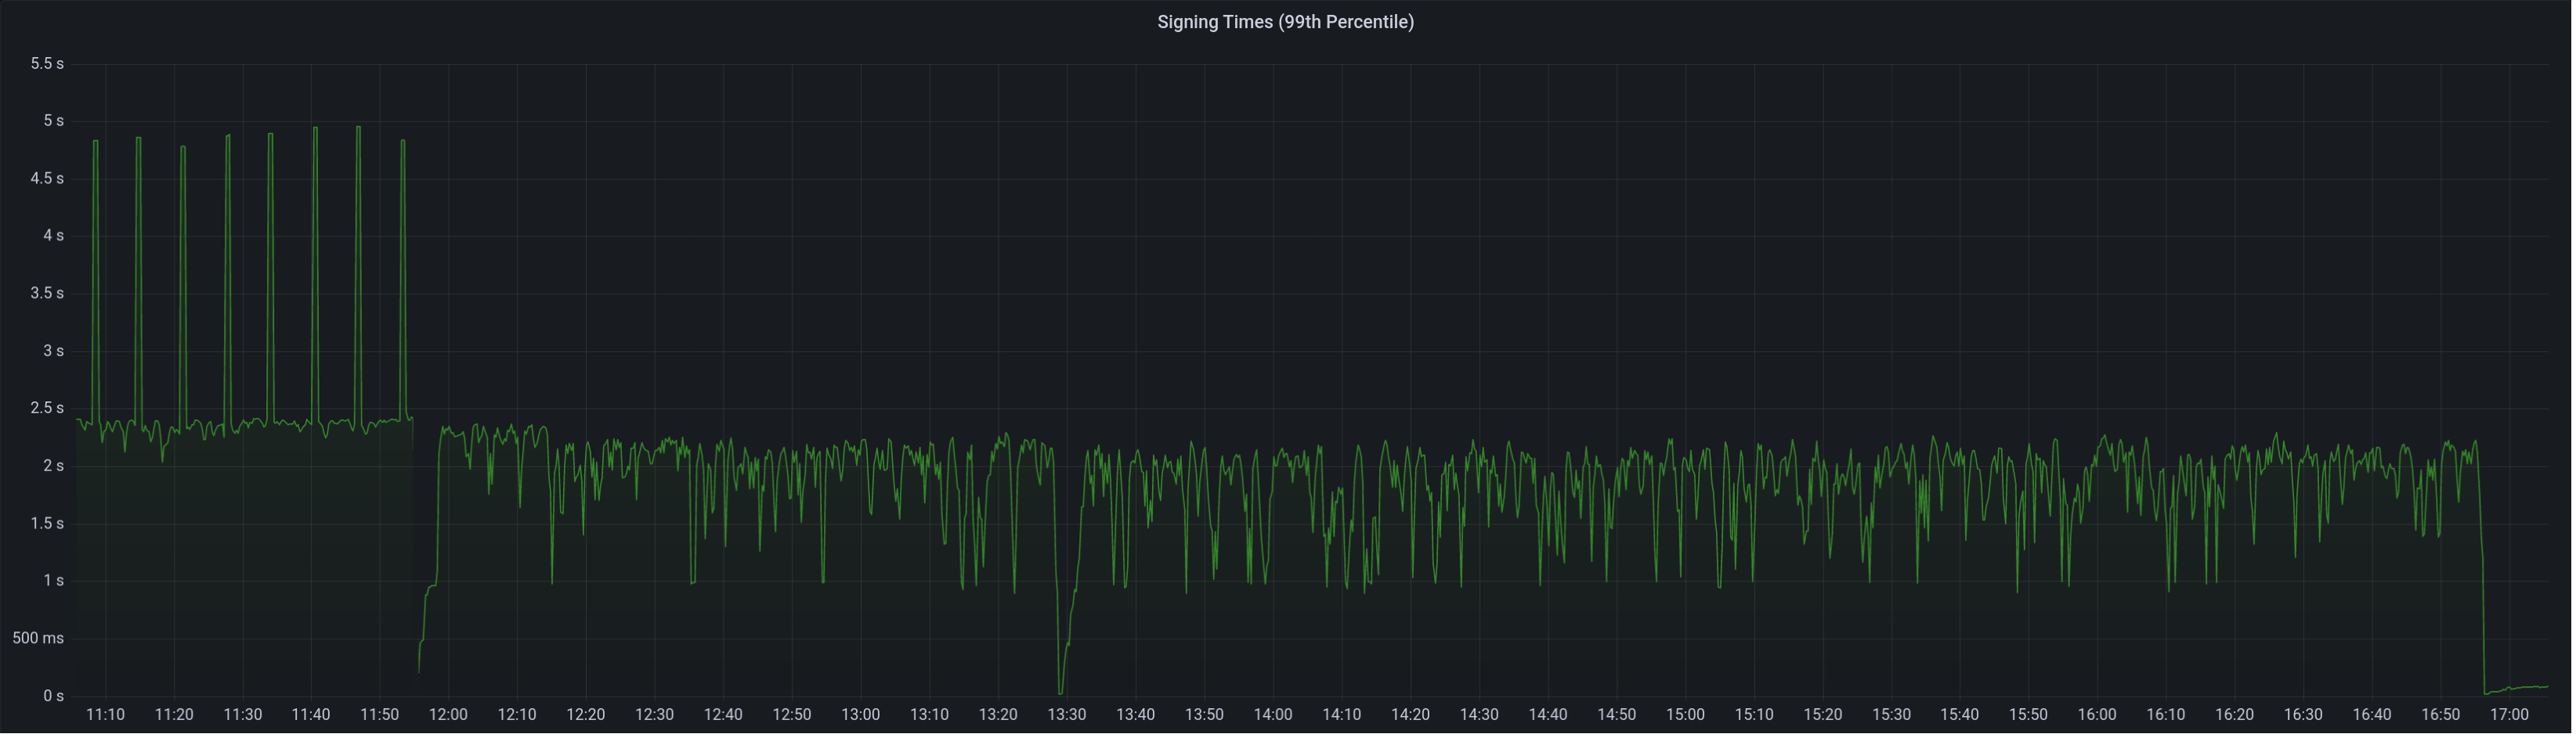Click the 16:20 time axis label
The image size is (2576, 734).
(x=2234, y=715)
